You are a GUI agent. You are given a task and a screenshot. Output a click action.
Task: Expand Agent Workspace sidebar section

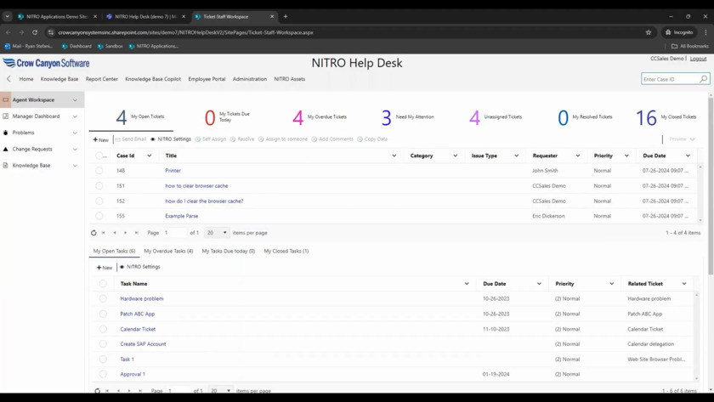[x=75, y=99]
